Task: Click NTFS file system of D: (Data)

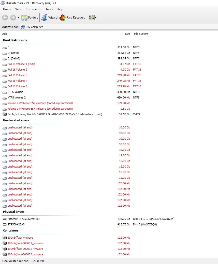Action: pyautogui.click(x=136, y=53)
